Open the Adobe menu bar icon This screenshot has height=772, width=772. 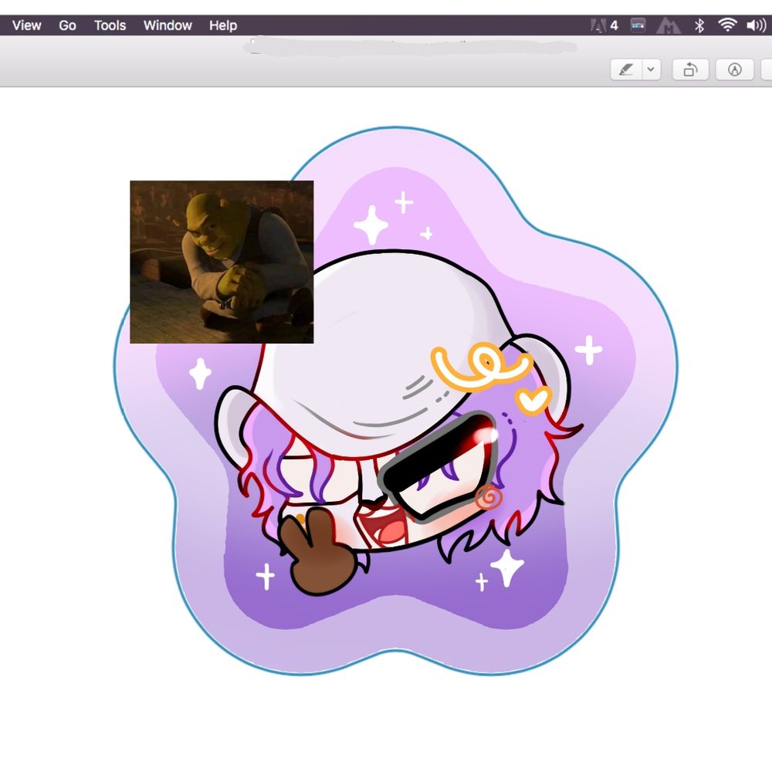click(x=604, y=25)
